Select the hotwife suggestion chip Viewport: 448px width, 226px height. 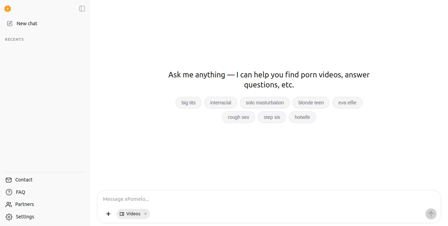click(x=302, y=117)
